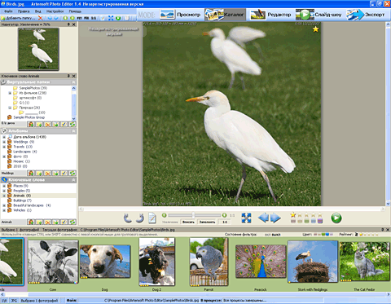This screenshot has height=304, width=391.
Task: Click the pencil edit icon in top toolbar
Action: [x=103, y=18]
